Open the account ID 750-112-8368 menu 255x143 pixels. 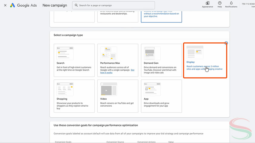coord(248,4)
